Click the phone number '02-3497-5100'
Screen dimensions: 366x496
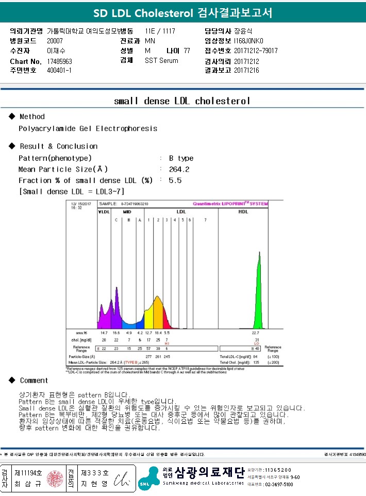pos(279,484)
